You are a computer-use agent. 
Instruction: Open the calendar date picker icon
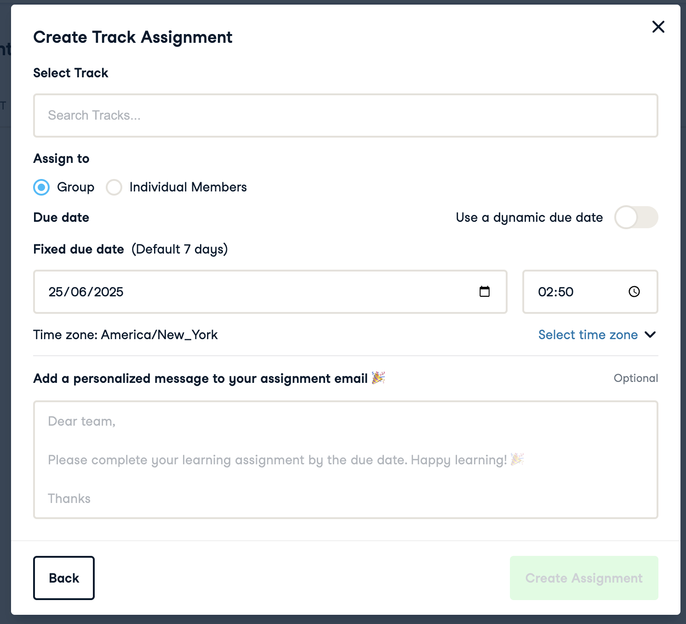coord(484,292)
